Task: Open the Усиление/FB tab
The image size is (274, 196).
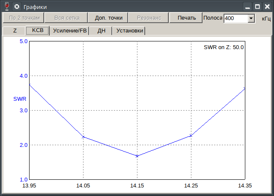Action: [70, 31]
